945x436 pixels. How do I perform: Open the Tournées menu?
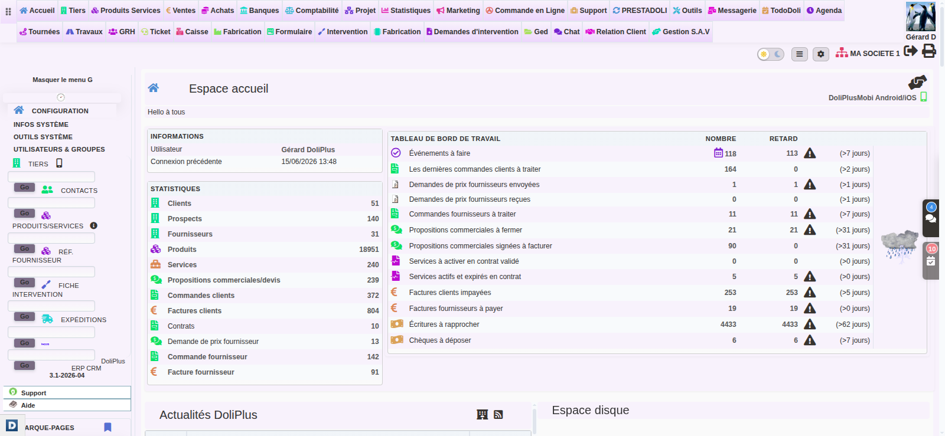tap(40, 32)
